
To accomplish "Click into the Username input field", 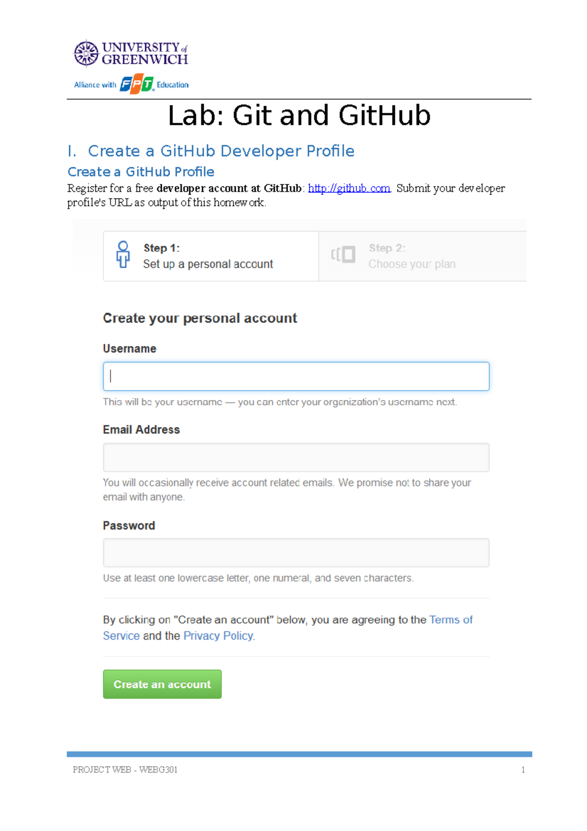I will point(296,376).
